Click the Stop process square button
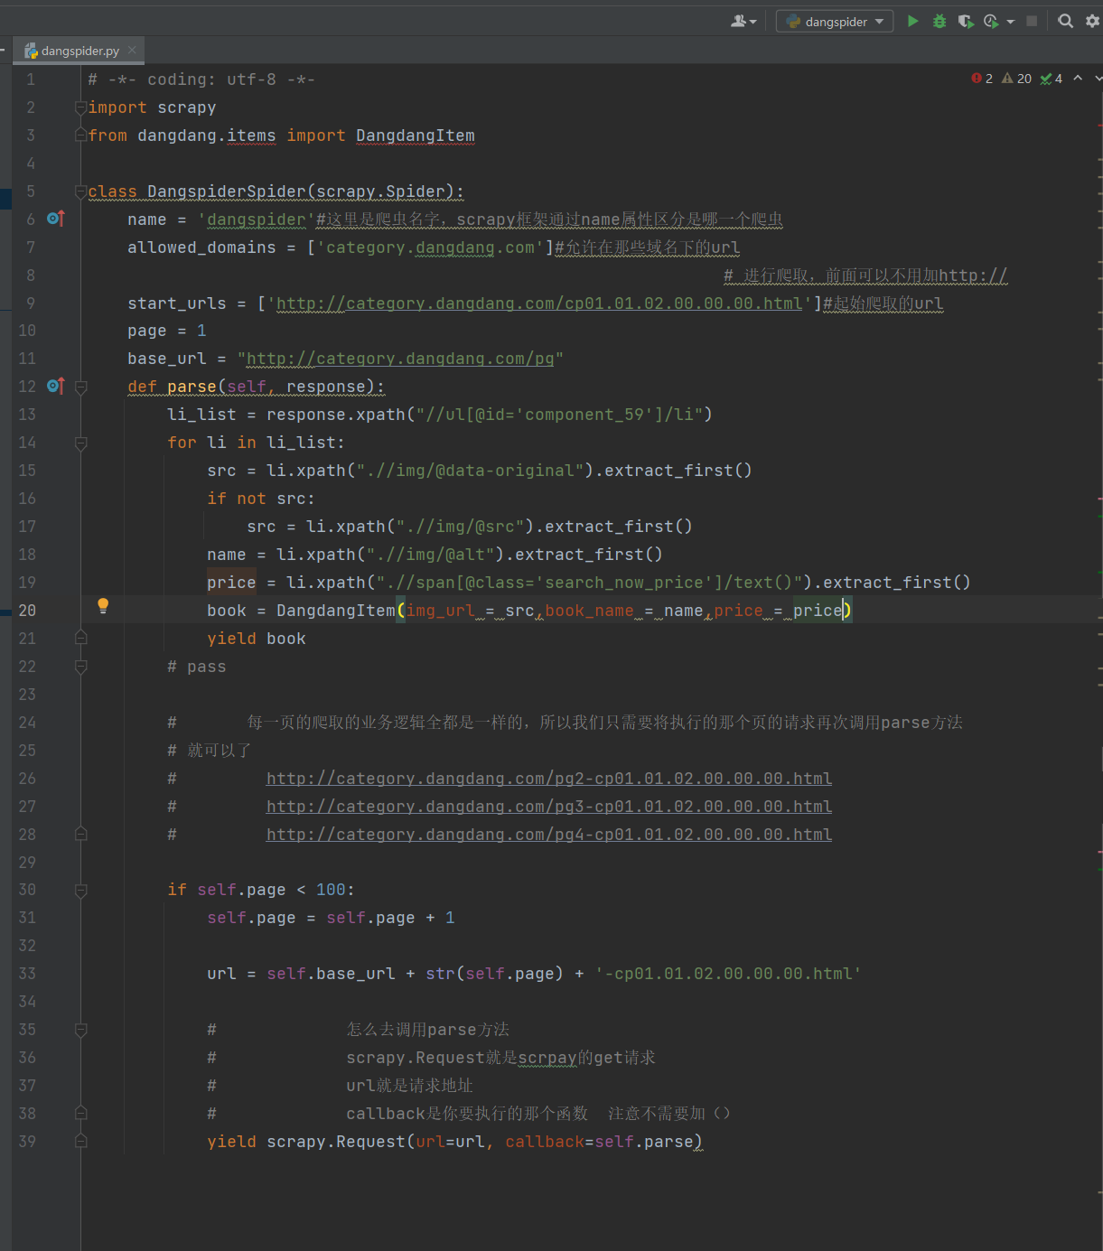The height and width of the screenshot is (1251, 1103). (1032, 21)
